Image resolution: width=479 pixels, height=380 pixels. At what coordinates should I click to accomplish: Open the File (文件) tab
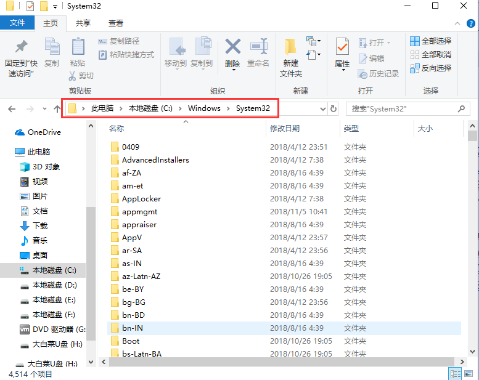(x=17, y=23)
